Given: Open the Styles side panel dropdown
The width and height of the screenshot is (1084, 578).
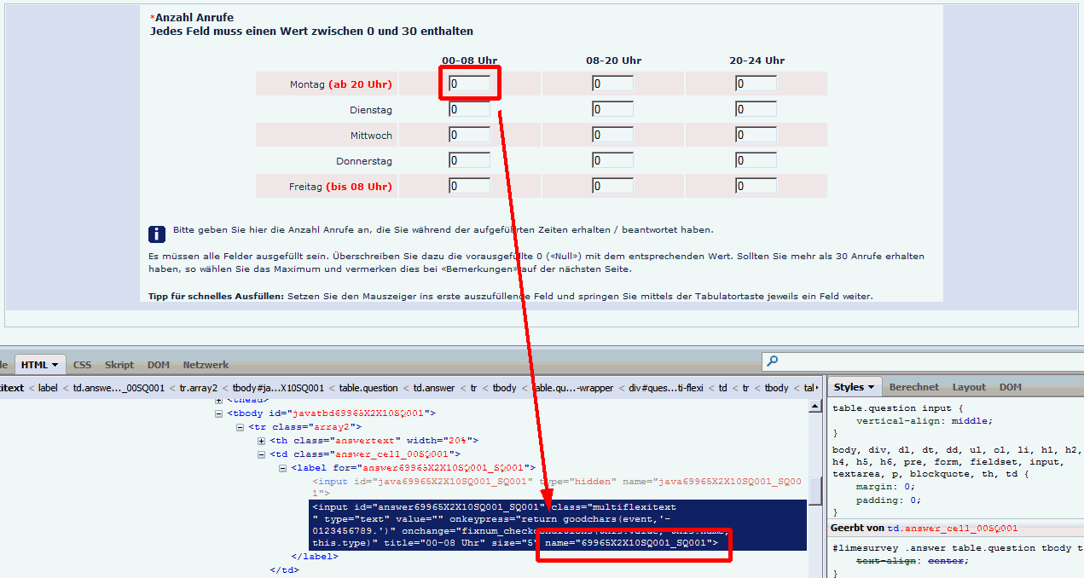Looking at the screenshot, I should (x=854, y=387).
